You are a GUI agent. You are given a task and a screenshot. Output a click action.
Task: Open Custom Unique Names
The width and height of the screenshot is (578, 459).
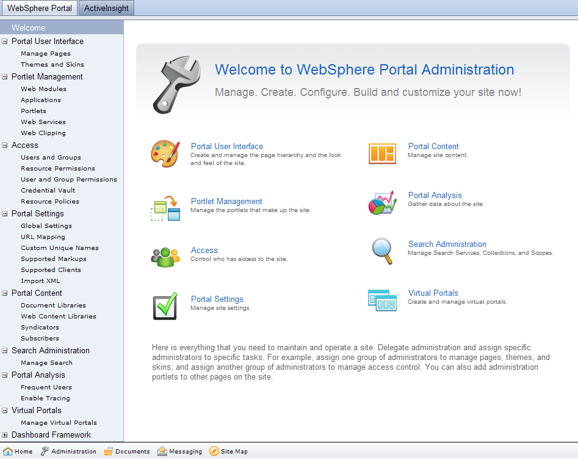[x=60, y=248]
